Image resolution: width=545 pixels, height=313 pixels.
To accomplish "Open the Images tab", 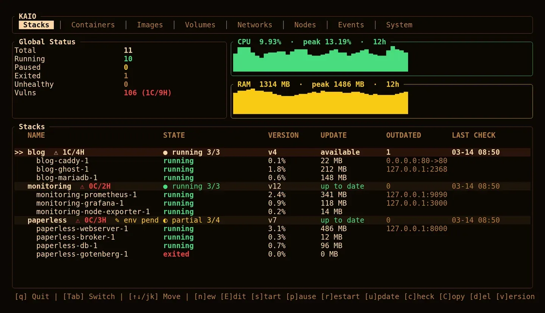I will pyautogui.click(x=150, y=25).
